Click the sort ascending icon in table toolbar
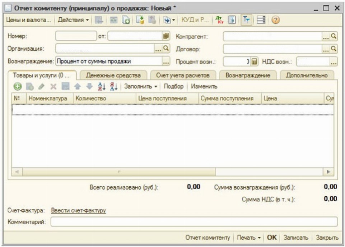This screenshot has height=247, width=345. click(x=102, y=87)
